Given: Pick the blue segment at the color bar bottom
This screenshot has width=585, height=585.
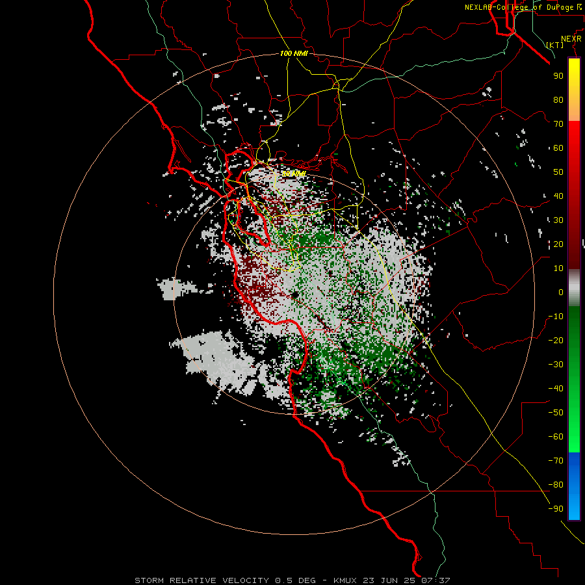Looking at the screenshot, I should pyautogui.click(x=574, y=486).
